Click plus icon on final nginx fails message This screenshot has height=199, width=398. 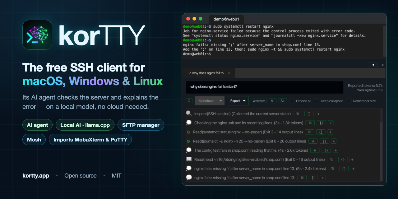[323, 178]
